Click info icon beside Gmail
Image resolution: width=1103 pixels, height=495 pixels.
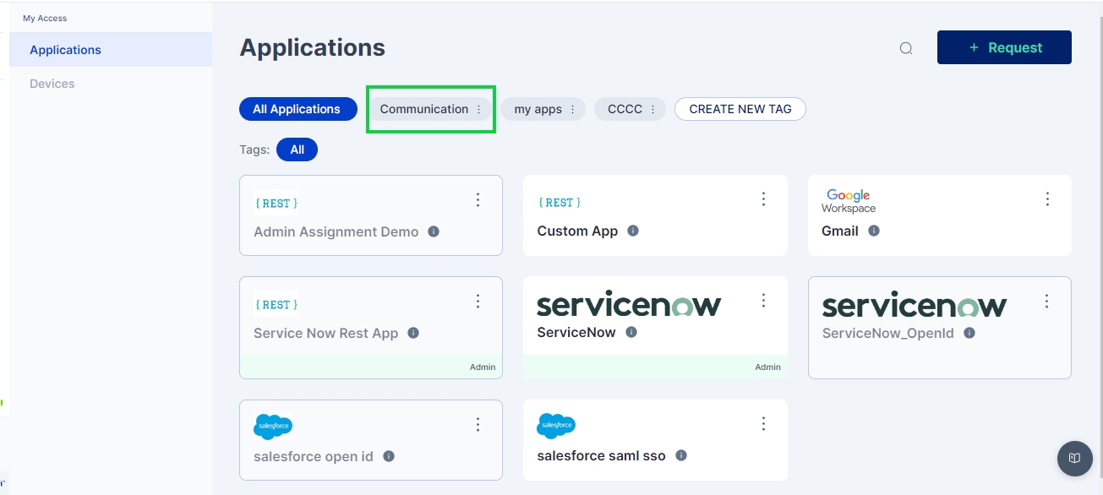pyautogui.click(x=874, y=231)
